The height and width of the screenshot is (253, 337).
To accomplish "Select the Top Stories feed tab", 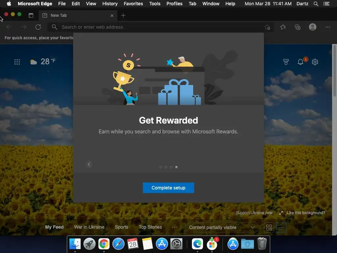I will pos(150,227).
